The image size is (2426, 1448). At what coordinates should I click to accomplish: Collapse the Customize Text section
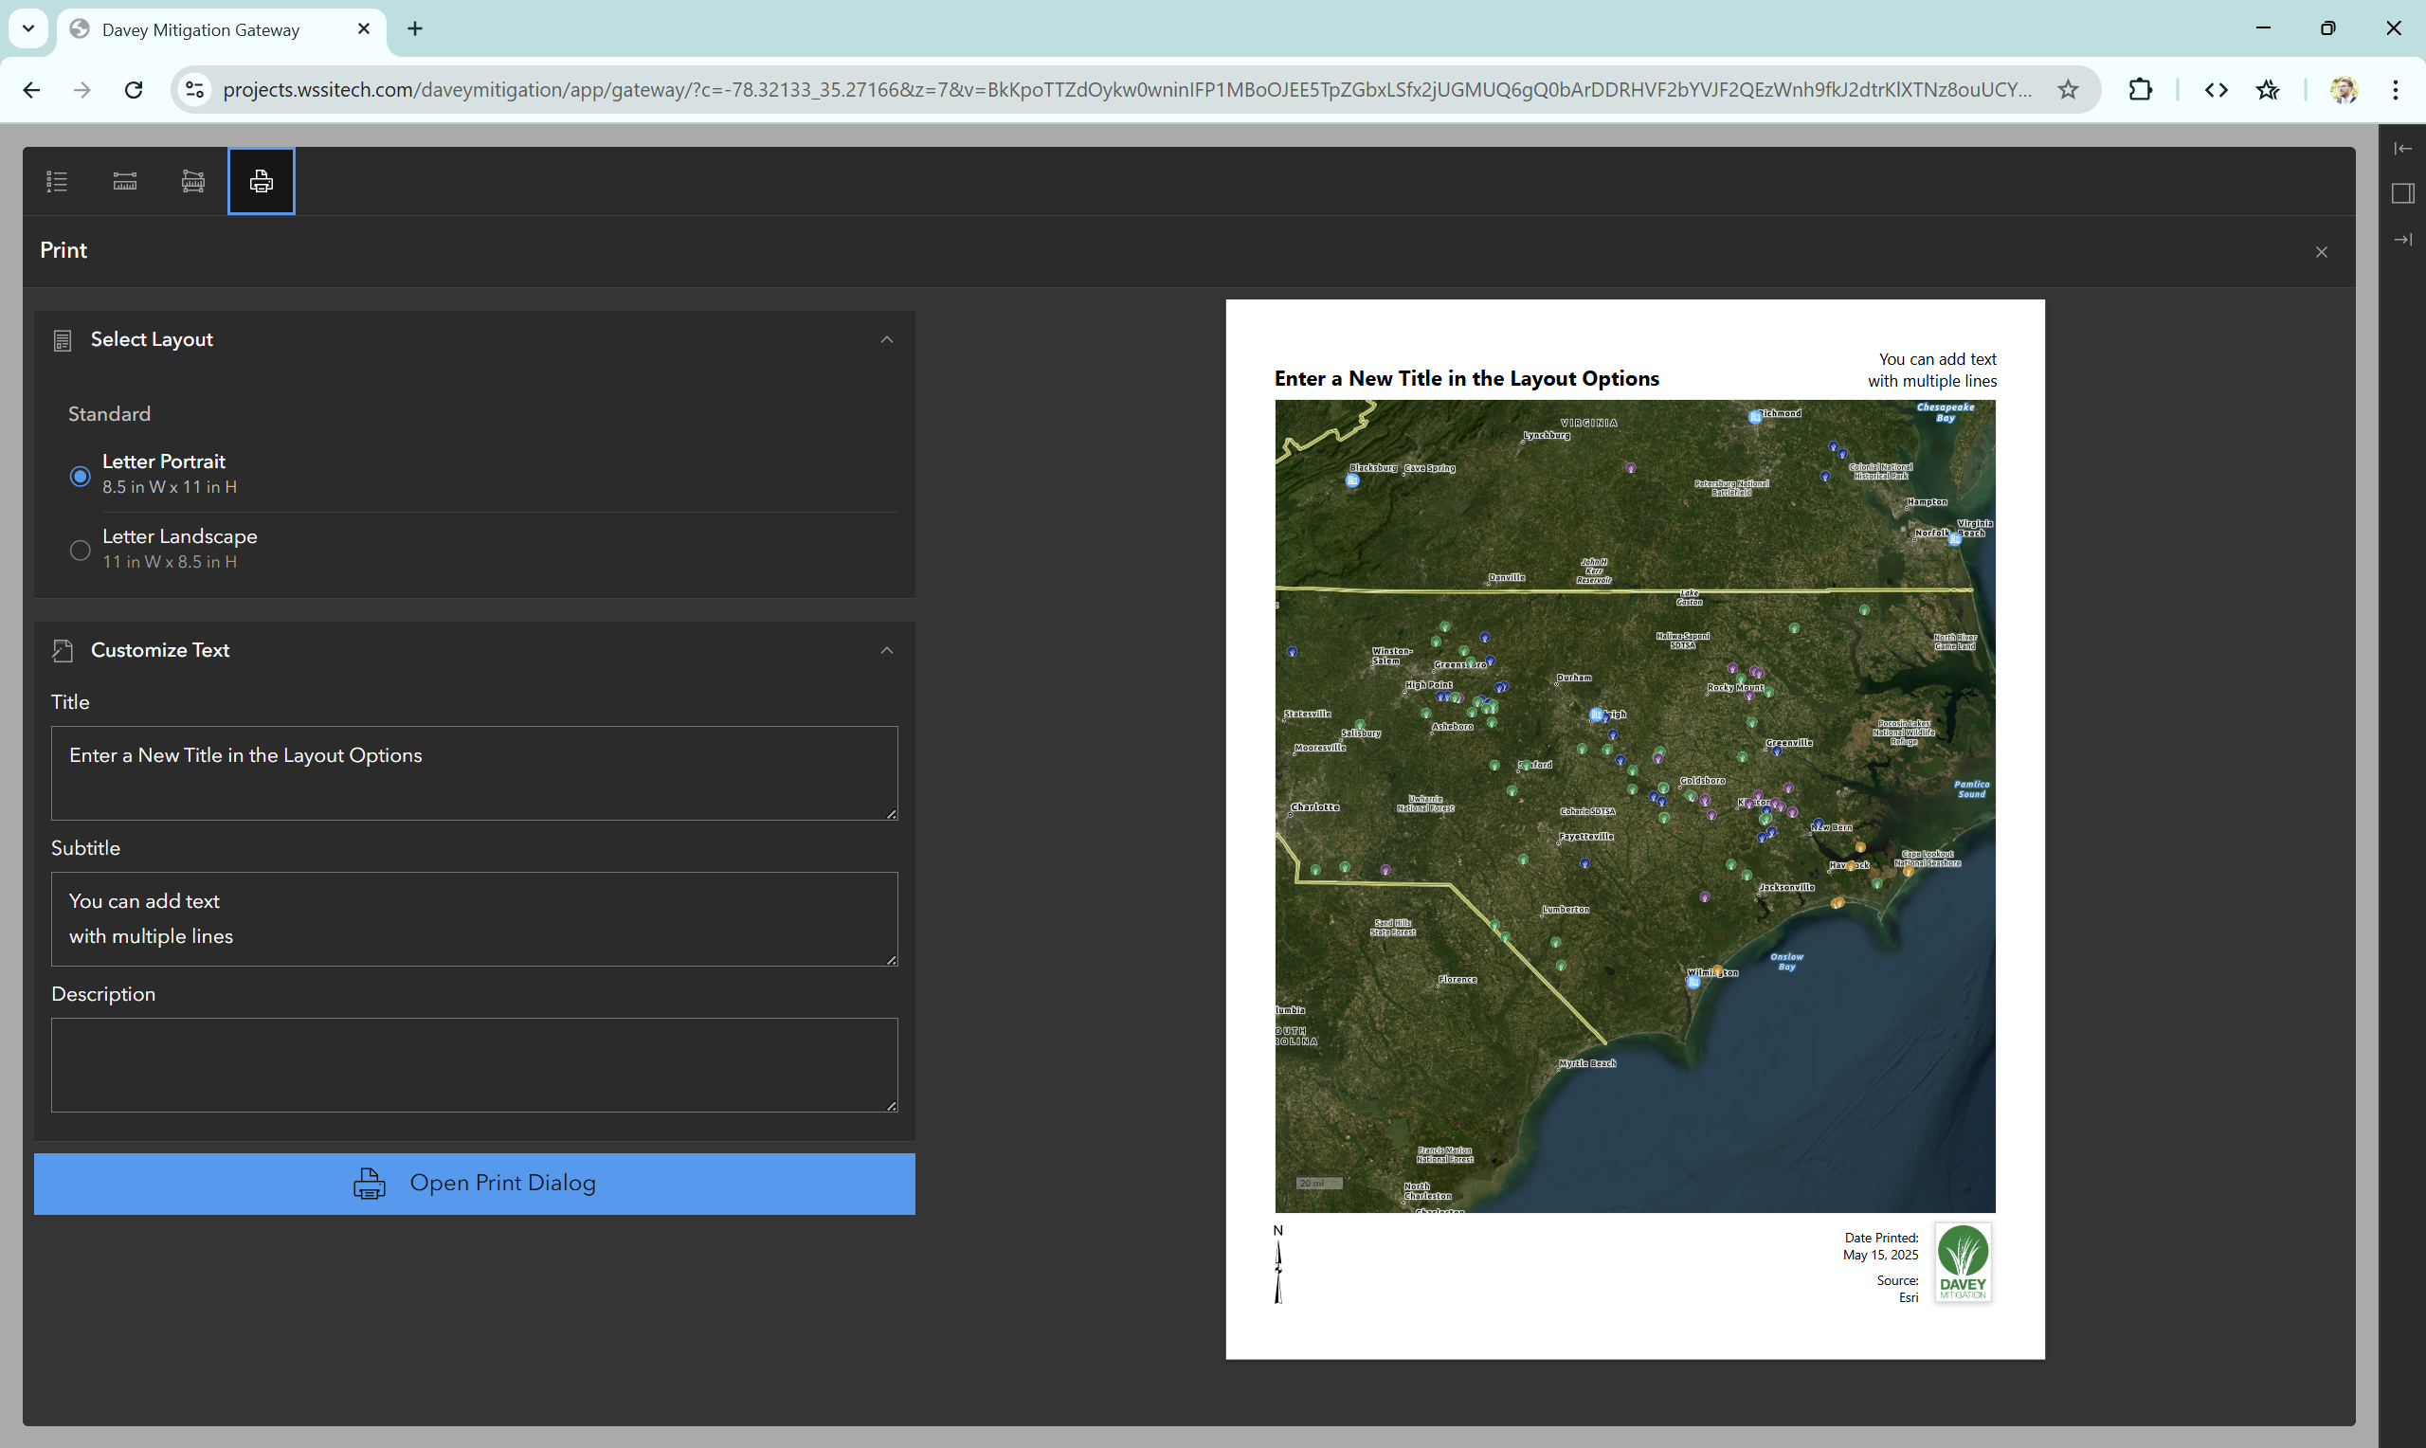pos(886,651)
